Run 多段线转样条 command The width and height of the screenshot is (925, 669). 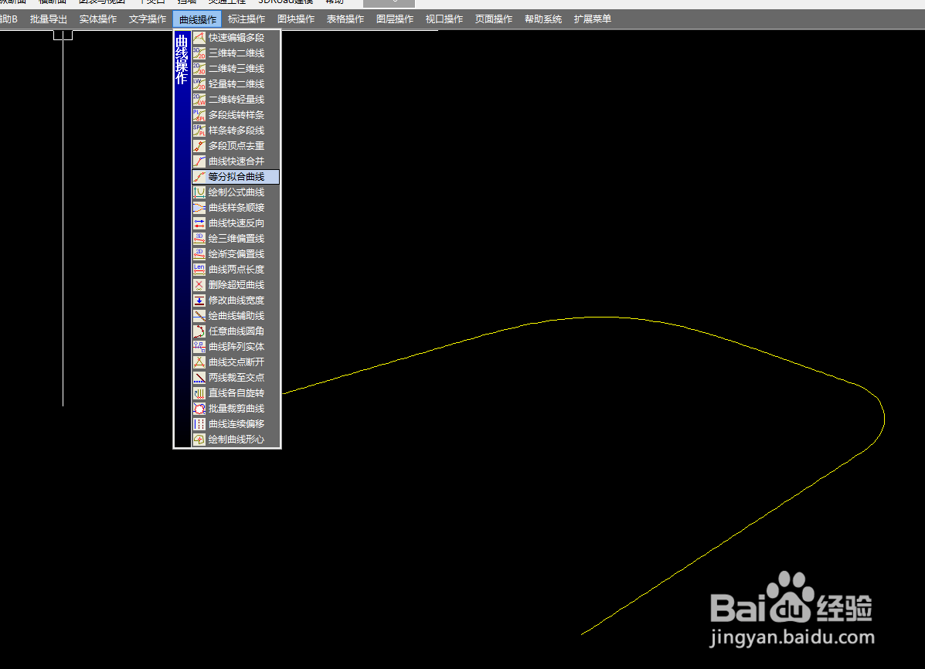[x=236, y=115]
